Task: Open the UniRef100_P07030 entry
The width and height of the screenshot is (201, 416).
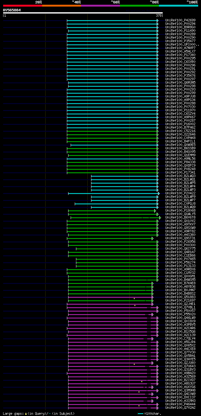Action: pyautogui.click(x=180, y=107)
